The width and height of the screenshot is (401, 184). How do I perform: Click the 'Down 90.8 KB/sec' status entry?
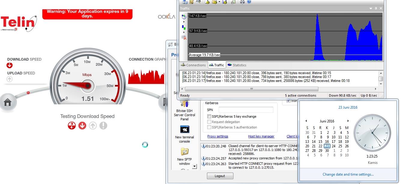pyautogui.click(x=342, y=95)
